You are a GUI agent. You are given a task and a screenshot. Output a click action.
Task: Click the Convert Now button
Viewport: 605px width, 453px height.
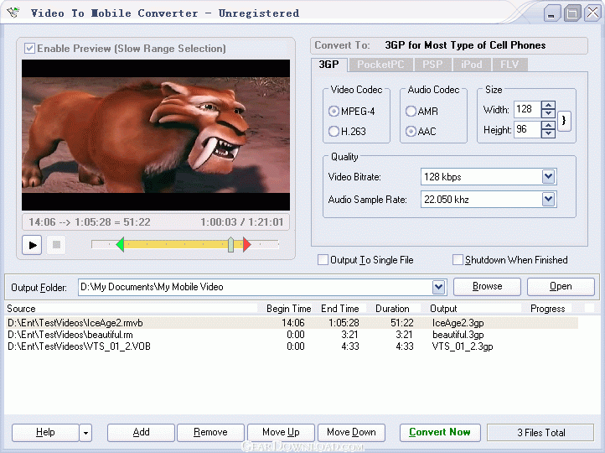pos(440,433)
